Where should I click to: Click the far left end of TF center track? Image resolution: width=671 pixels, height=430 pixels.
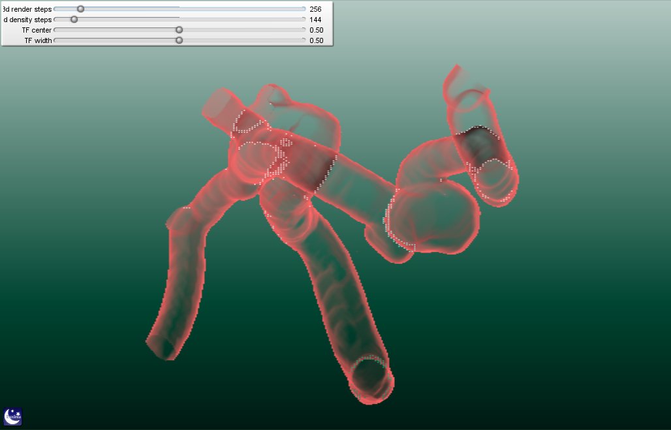55,30
